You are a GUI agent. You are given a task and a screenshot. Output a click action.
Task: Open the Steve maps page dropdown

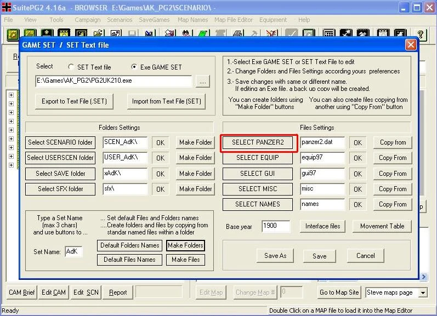pyautogui.click(x=423, y=292)
